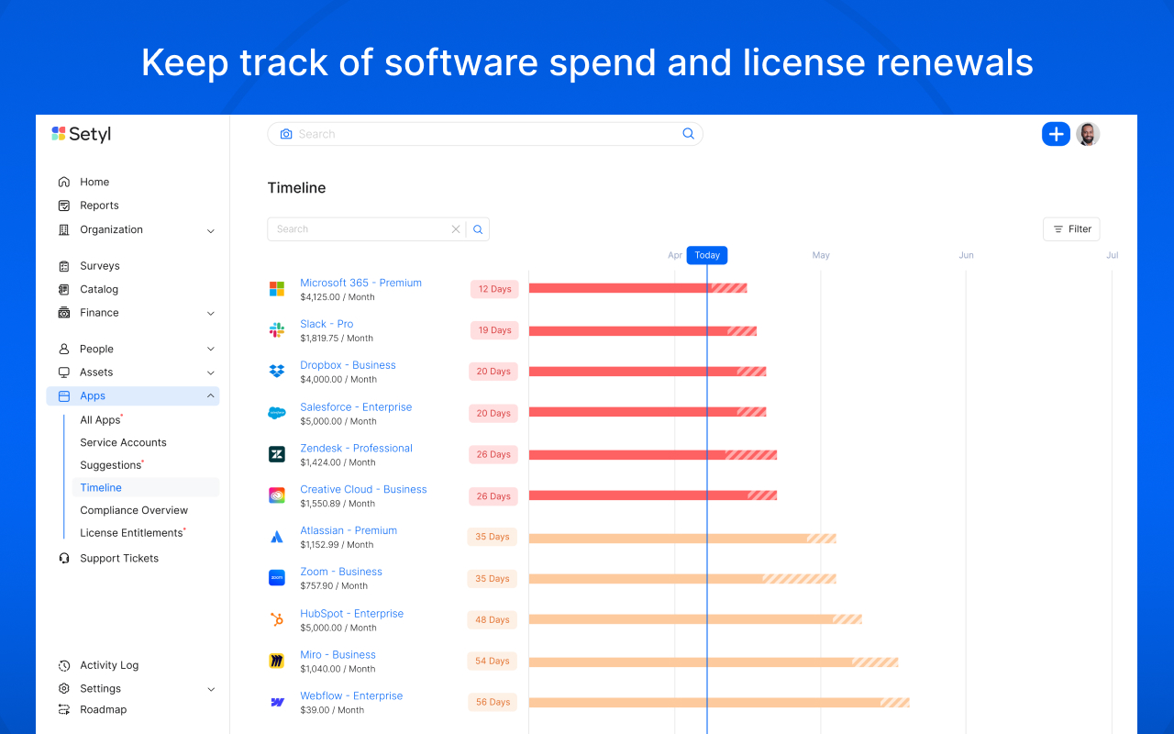The height and width of the screenshot is (734, 1174).
Task: Open Service Accounts page
Action: point(123,442)
